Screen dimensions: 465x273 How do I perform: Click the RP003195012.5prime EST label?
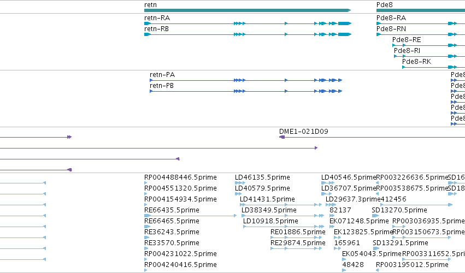[x=412, y=265]
